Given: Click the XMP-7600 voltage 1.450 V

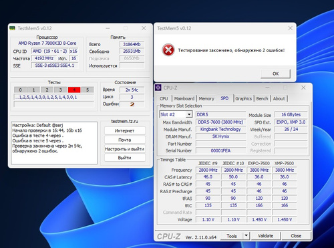Looking at the screenshot, I should tap(285, 220).
